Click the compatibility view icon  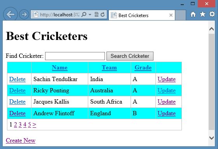pos(96,14)
